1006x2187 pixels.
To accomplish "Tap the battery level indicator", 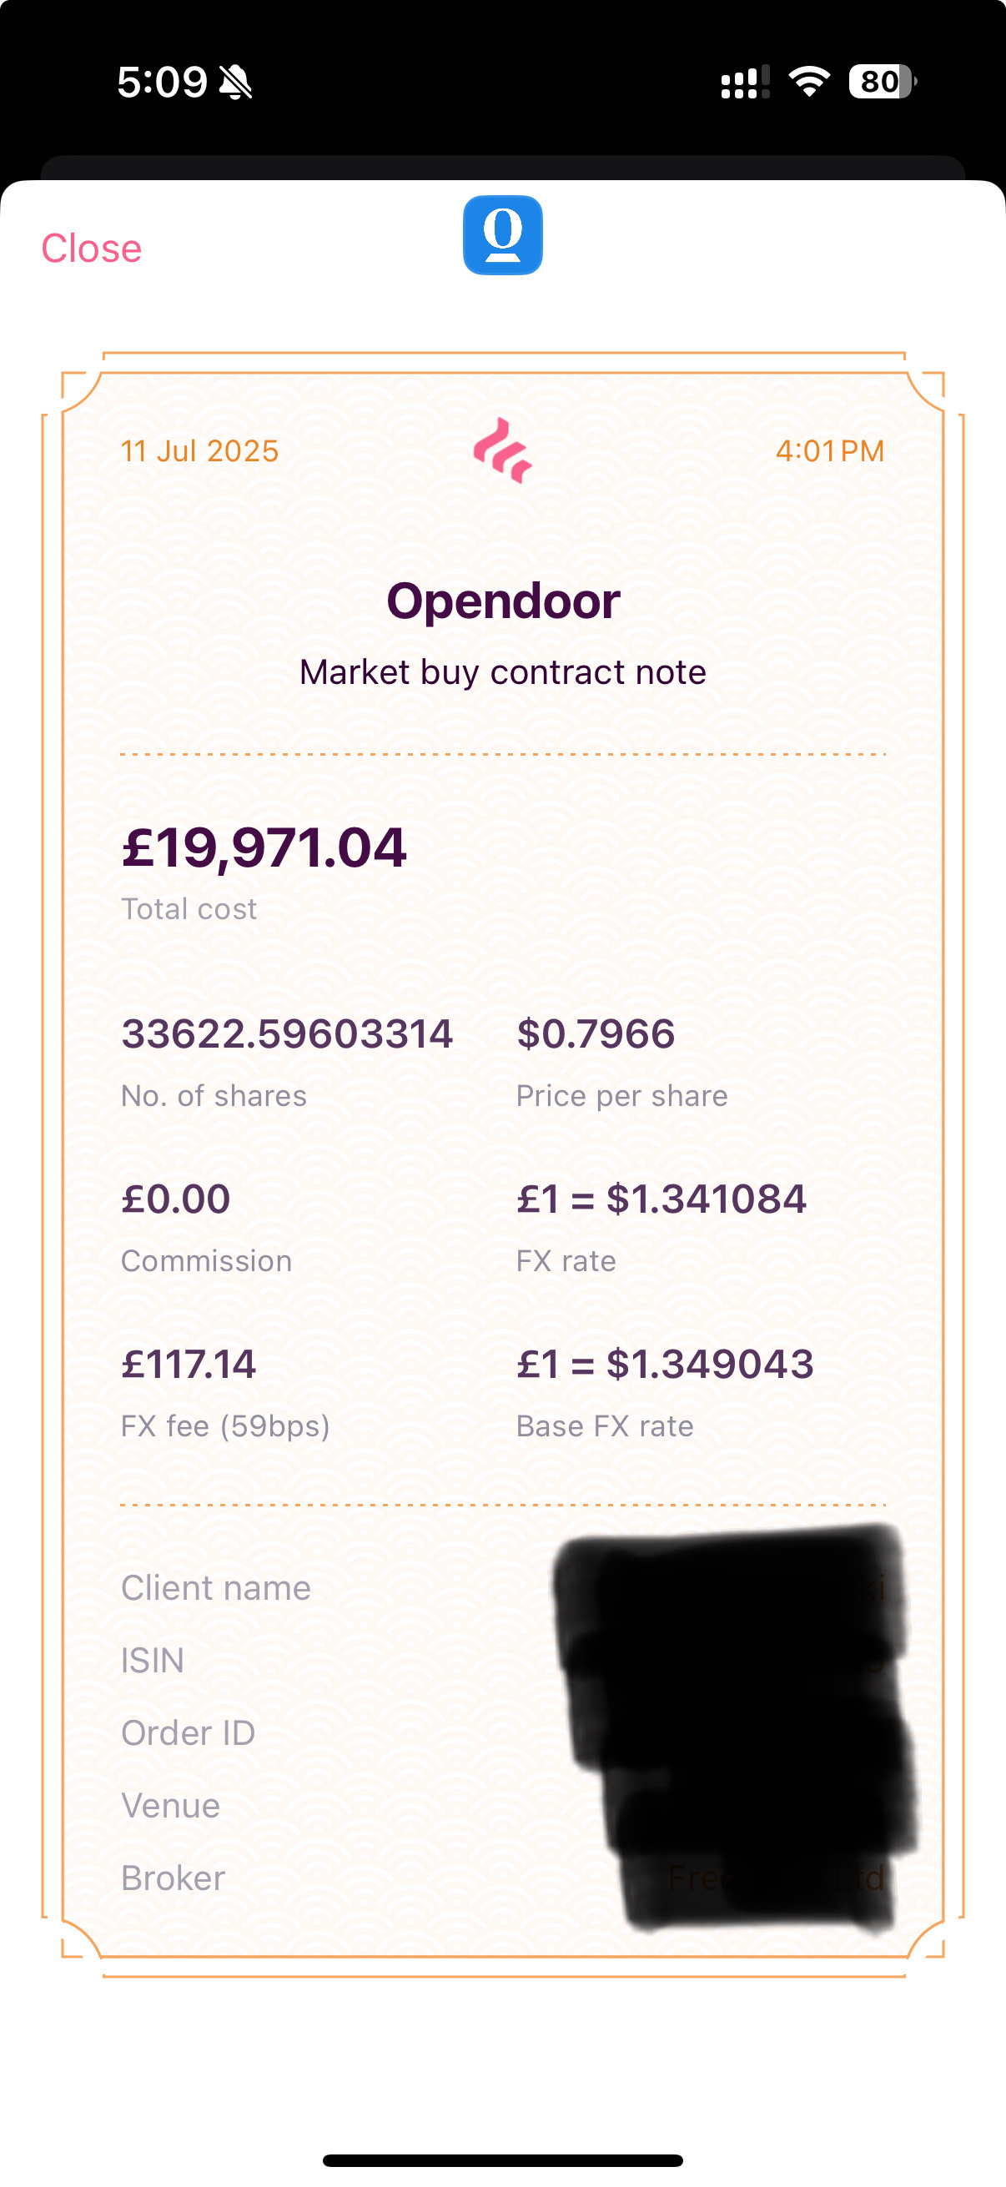I will [x=882, y=82].
